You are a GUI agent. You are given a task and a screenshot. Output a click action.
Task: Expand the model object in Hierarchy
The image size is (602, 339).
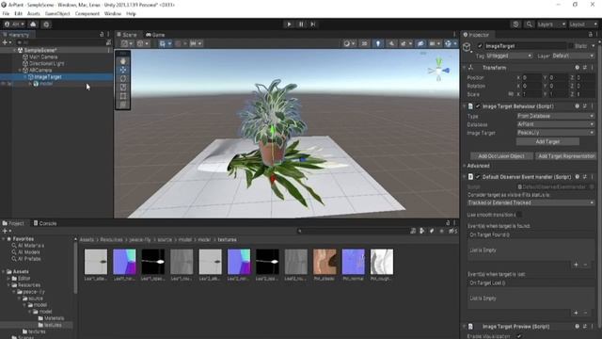pos(30,84)
